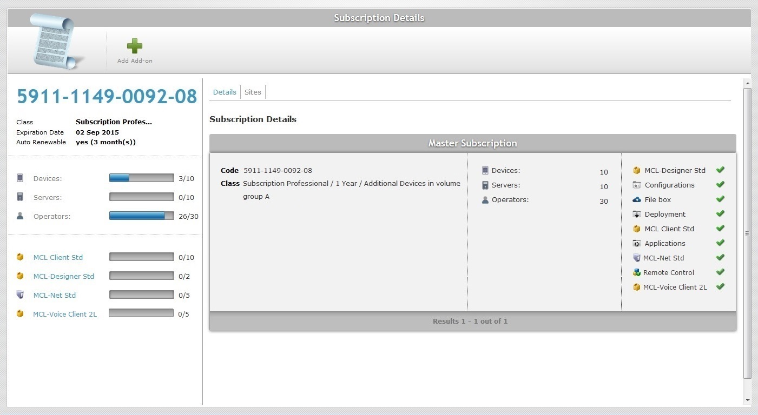Image resolution: width=758 pixels, height=415 pixels.
Task: Click the Servers icon in Master Subscription panel
Action: (x=485, y=185)
